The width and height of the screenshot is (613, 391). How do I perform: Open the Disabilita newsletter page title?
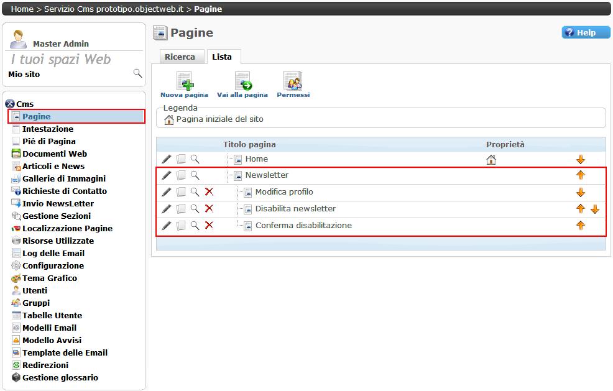click(295, 209)
